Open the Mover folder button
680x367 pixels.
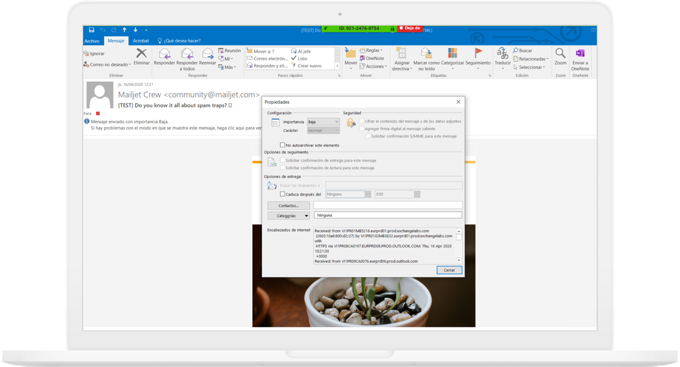coord(351,58)
